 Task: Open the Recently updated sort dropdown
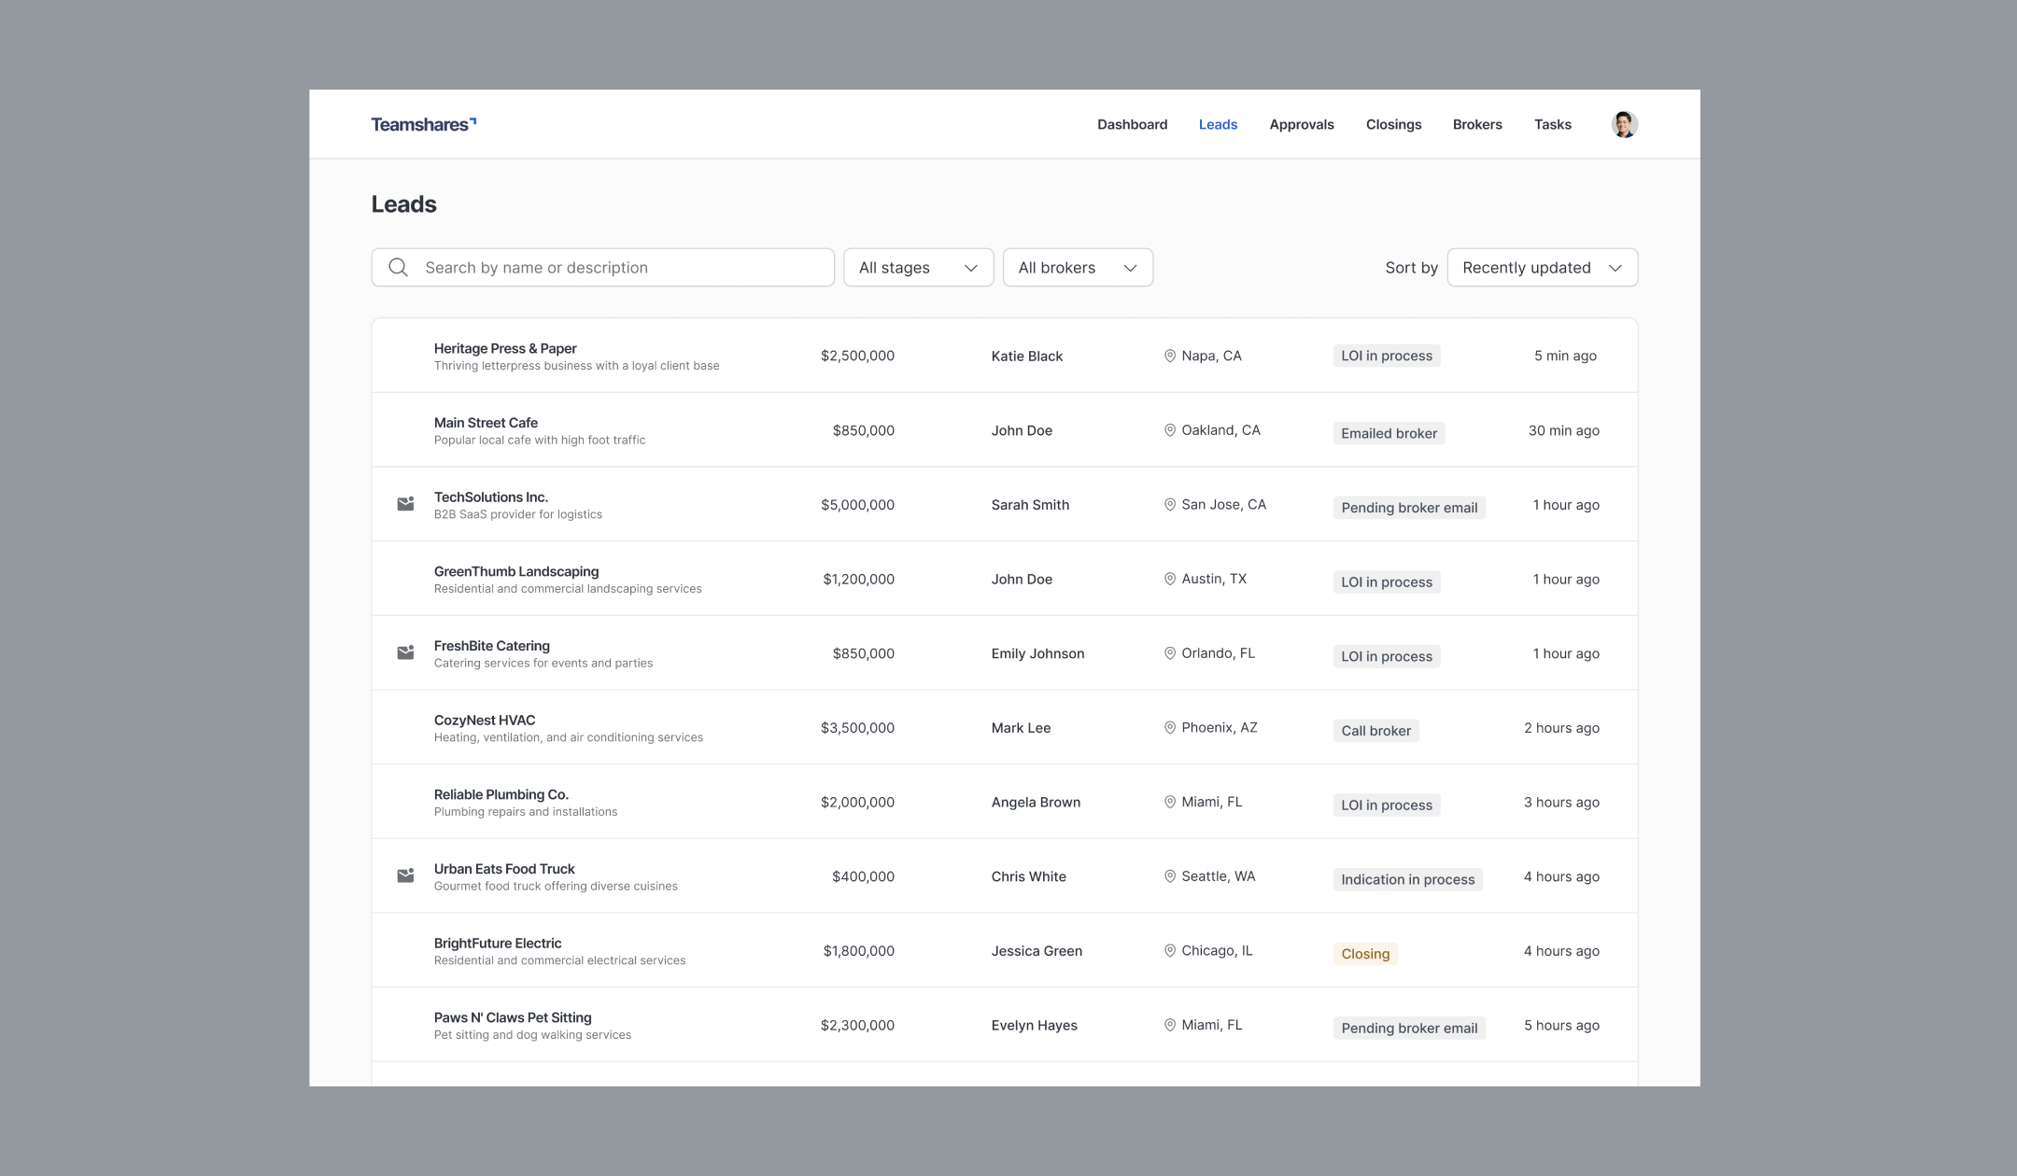tap(1542, 268)
